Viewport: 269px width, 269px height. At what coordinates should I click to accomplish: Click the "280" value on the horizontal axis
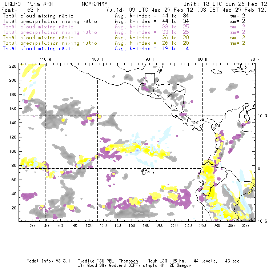point(217,226)
